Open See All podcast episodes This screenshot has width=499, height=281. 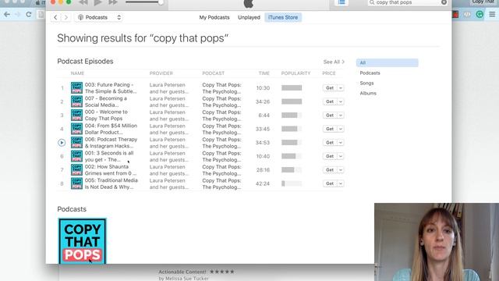(x=334, y=62)
